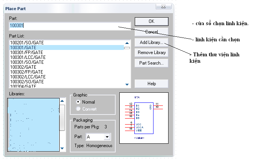
Task: Click the Part List scroll-up arrow
Action: (127, 43)
